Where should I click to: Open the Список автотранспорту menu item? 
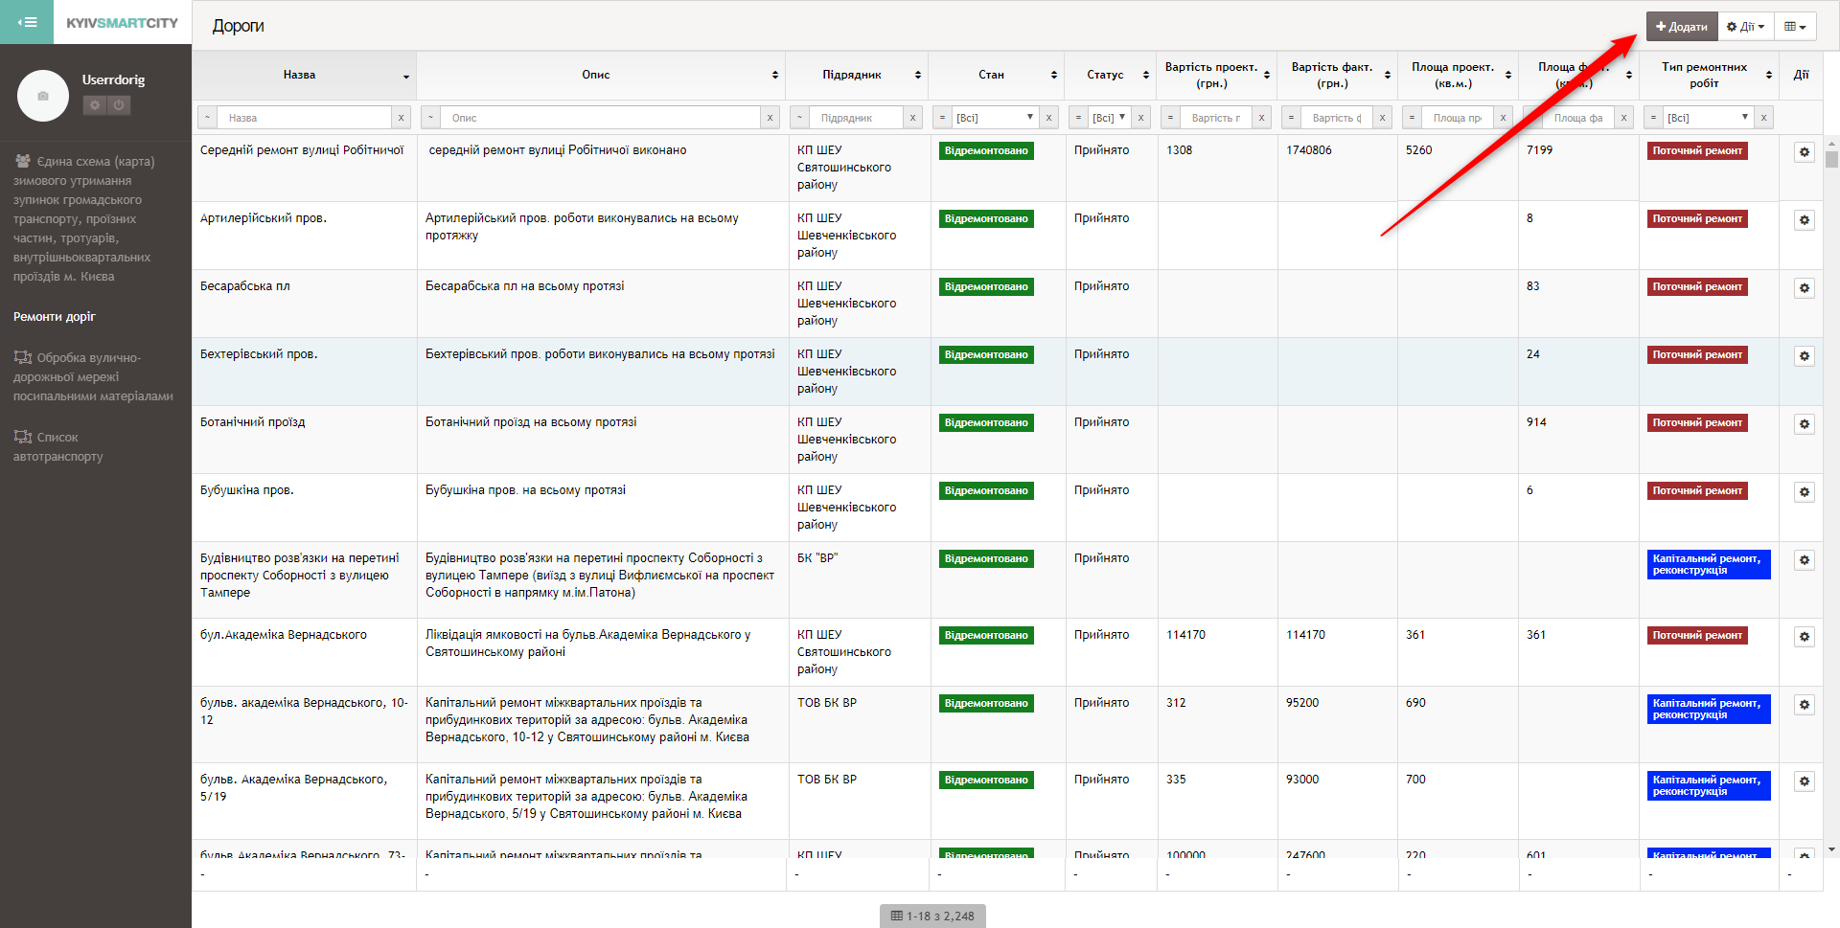tap(57, 446)
